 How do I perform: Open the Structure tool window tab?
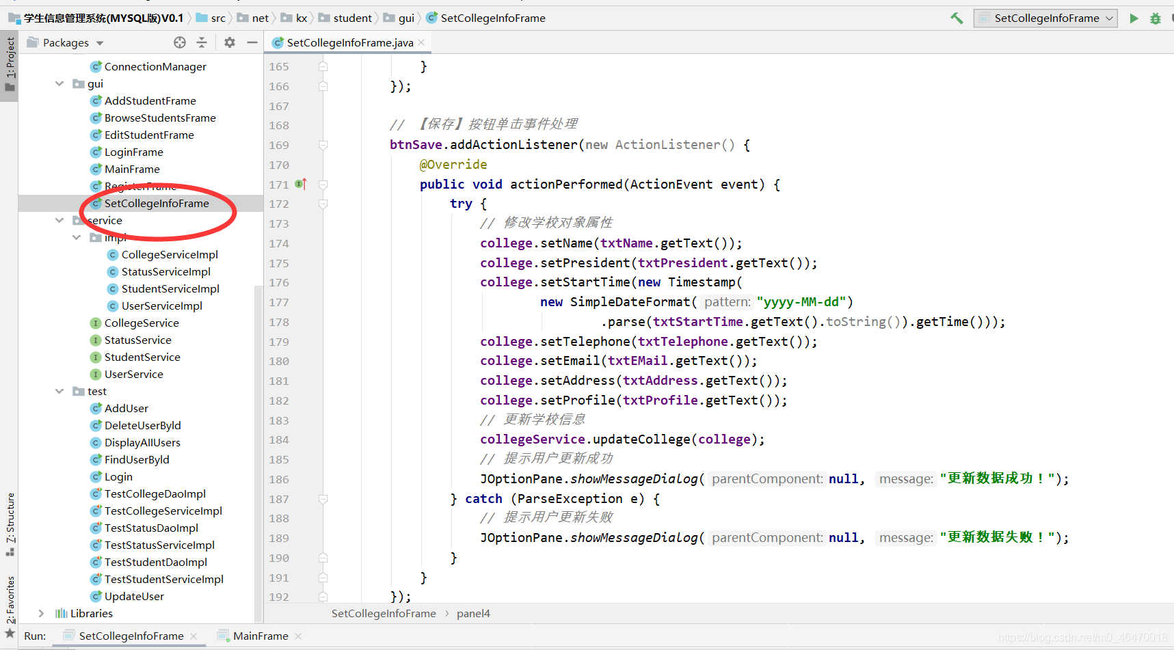[10, 524]
